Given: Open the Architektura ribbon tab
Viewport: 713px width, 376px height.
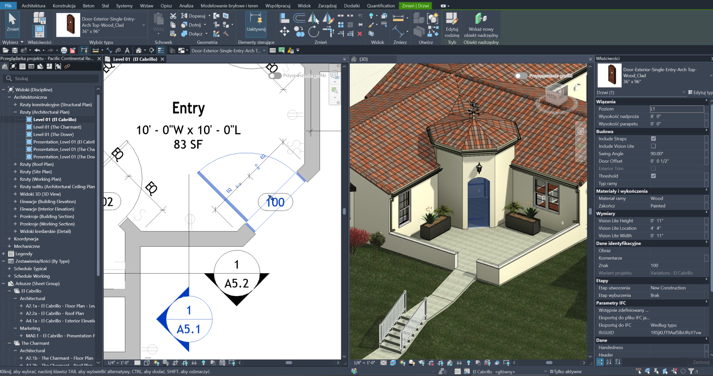Looking at the screenshot, I should 34,6.
